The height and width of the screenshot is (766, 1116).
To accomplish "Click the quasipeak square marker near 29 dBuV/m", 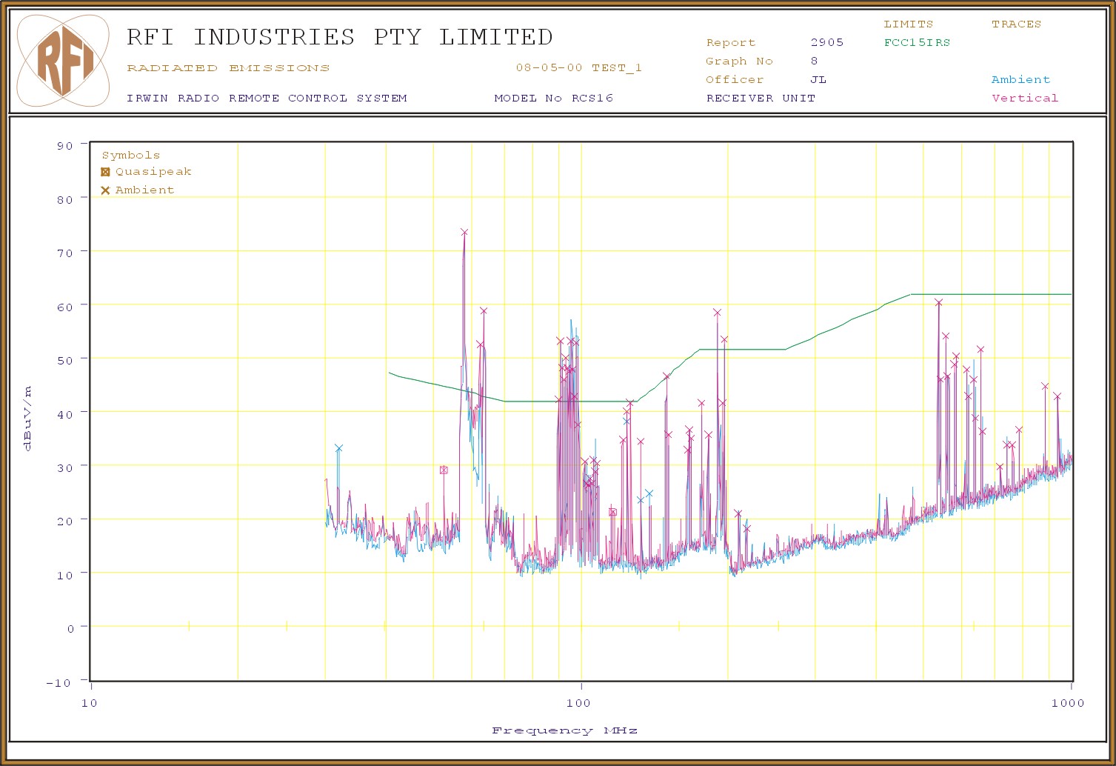I will [x=444, y=470].
